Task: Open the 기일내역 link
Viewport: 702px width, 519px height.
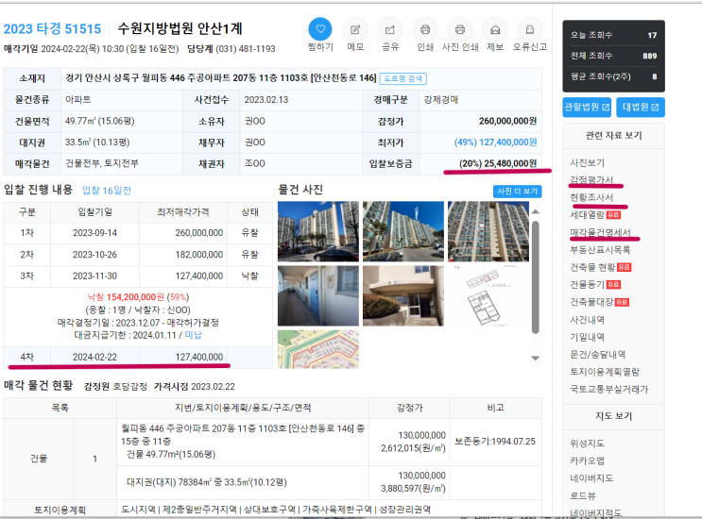Action: (x=587, y=337)
